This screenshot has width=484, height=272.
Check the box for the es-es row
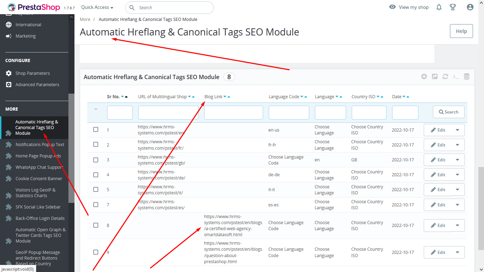point(96,204)
